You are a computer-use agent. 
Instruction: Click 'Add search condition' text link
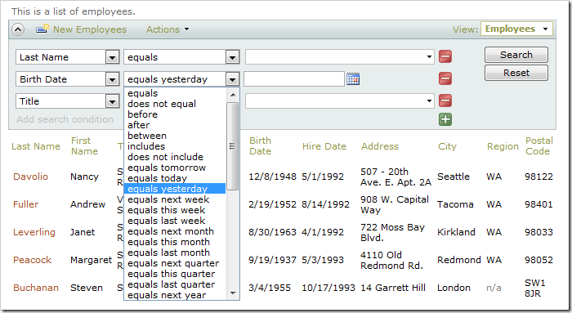65,119
